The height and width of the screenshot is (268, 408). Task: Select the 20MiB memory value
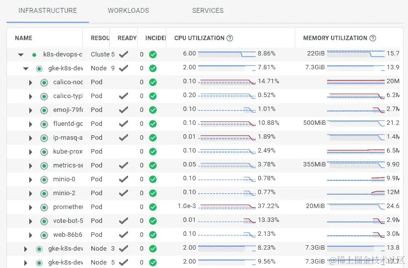315,206
